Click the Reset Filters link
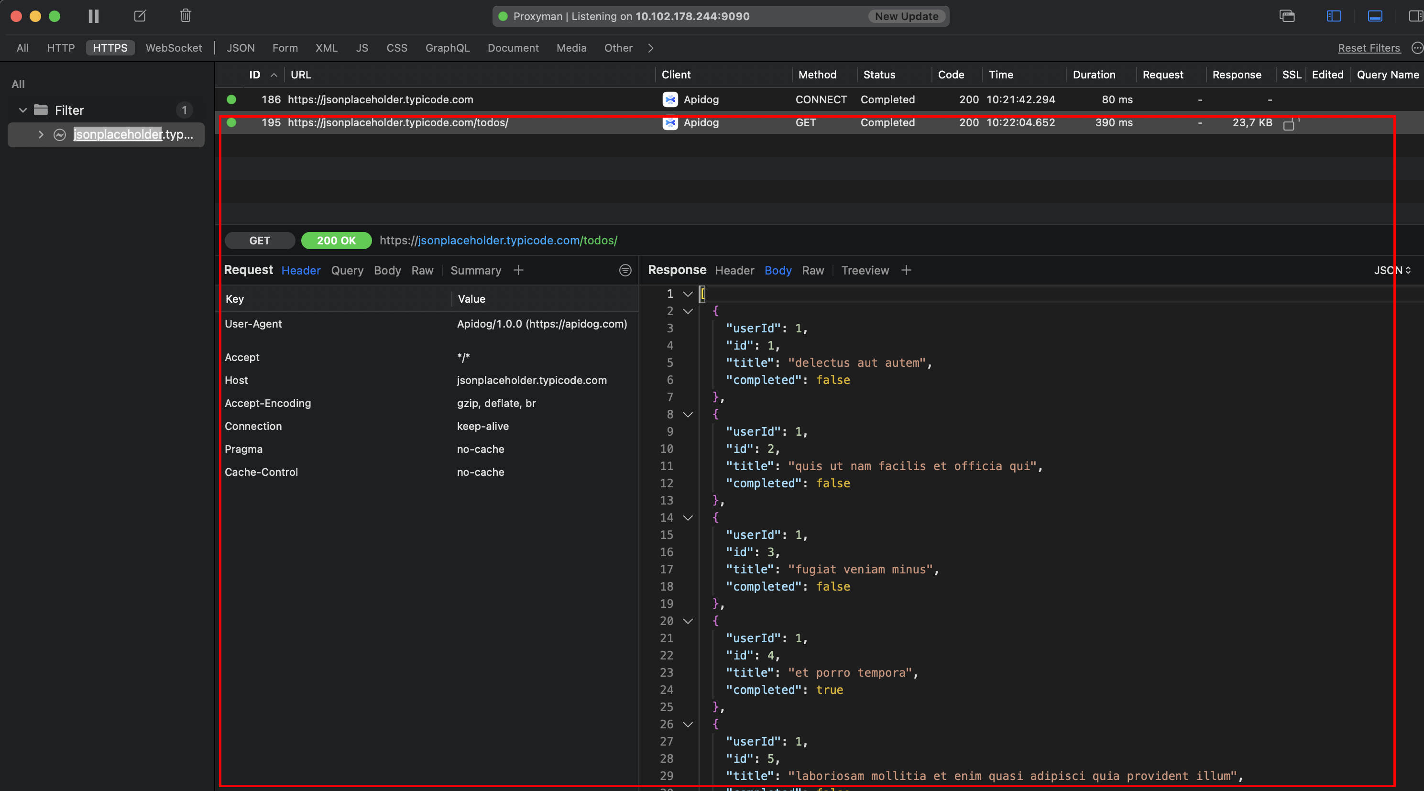Image resolution: width=1424 pixels, height=791 pixels. 1369,48
